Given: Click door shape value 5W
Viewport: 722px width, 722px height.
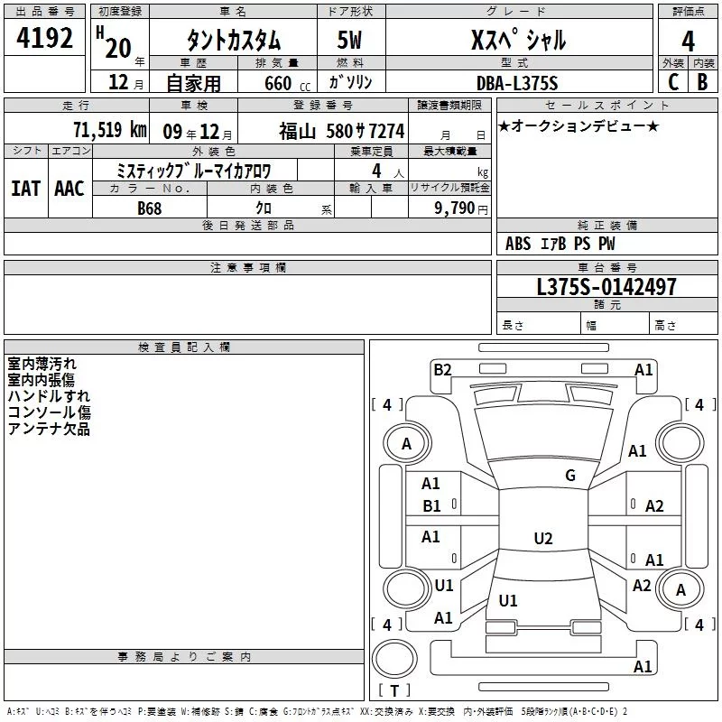Looking at the screenshot, I should (x=349, y=40).
